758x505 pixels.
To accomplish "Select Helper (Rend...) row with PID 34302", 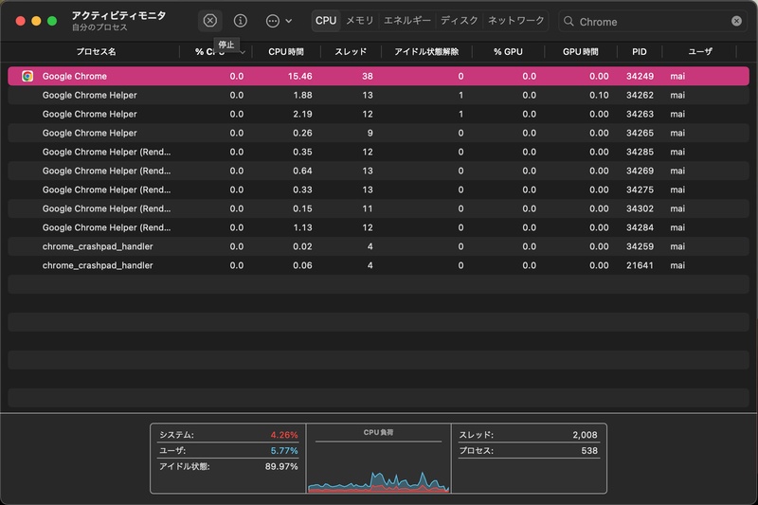I will (x=378, y=208).
